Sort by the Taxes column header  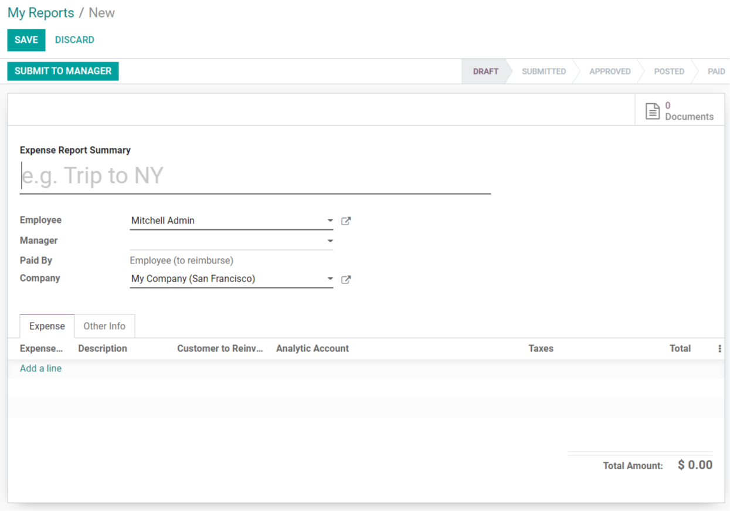point(541,348)
